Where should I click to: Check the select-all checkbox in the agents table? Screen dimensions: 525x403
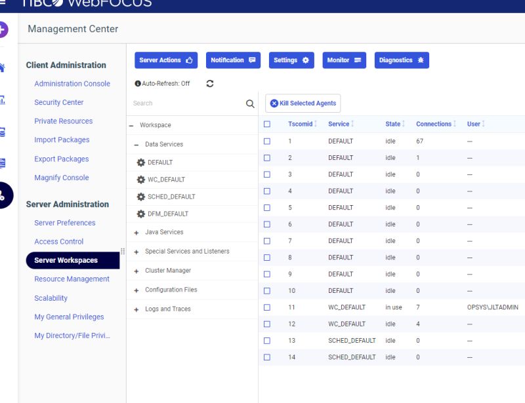click(266, 124)
